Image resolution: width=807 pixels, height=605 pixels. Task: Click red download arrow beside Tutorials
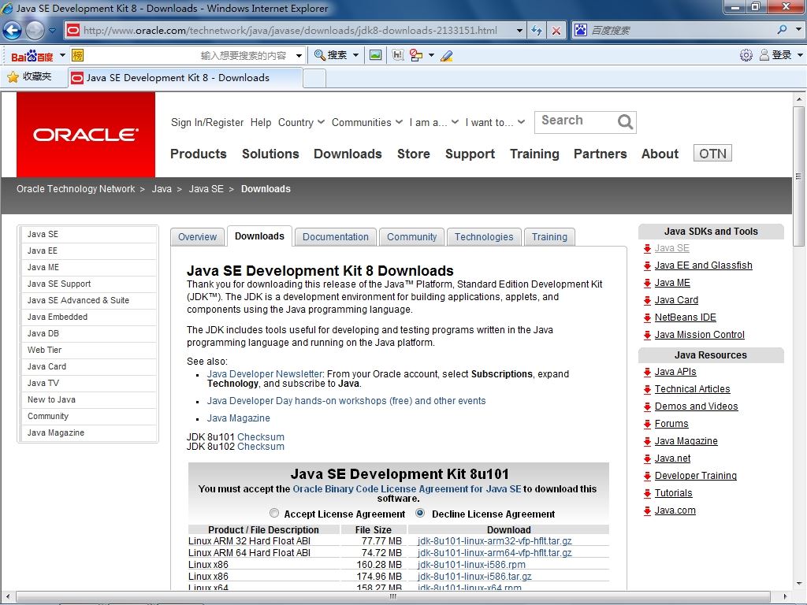[648, 494]
